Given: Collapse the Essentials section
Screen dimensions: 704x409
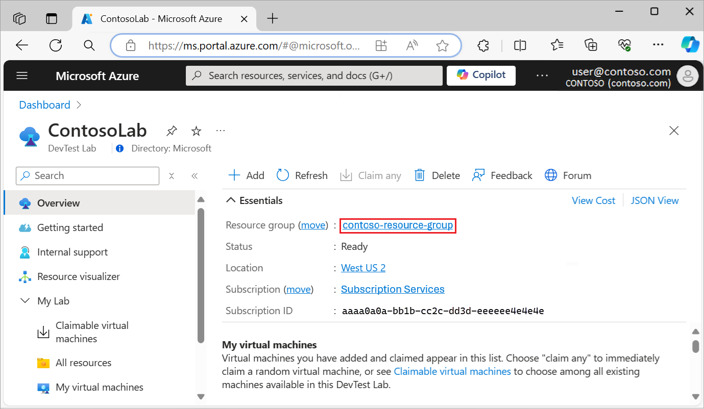Looking at the screenshot, I should (x=254, y=200).
